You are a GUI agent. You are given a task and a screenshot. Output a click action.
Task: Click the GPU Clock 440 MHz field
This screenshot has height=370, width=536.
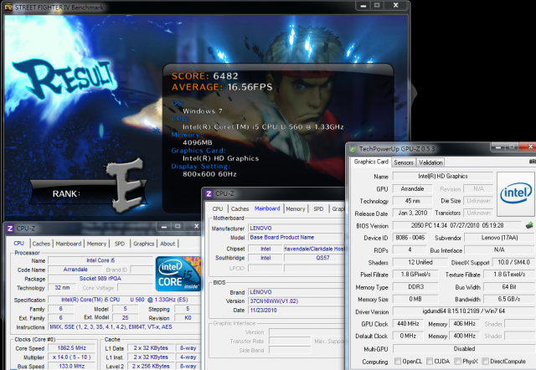(x=408, y=323)
